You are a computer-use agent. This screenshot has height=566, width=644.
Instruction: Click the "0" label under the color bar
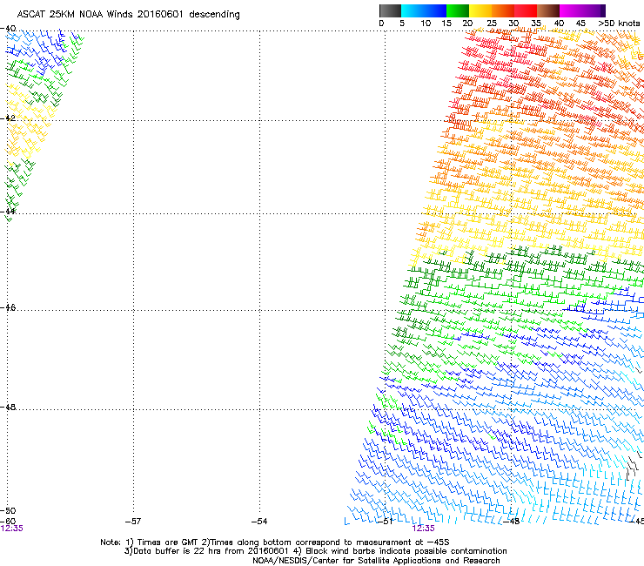tap(381, 24)
